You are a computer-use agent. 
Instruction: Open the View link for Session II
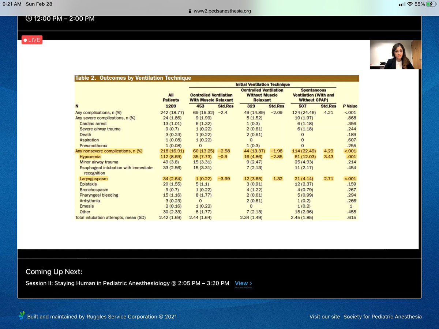pos(243,283)
